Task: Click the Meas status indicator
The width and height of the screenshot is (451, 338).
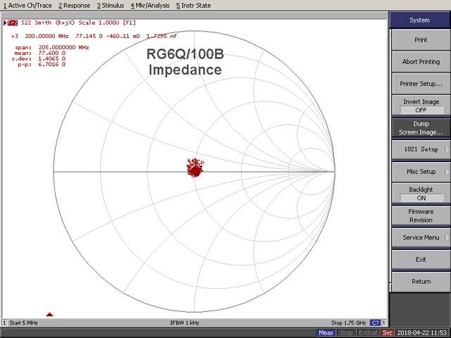Action: pyautogui.click(x=326, y=333)
